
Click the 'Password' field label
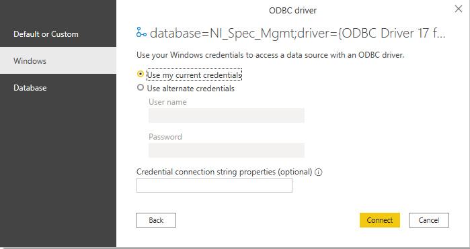165,137
